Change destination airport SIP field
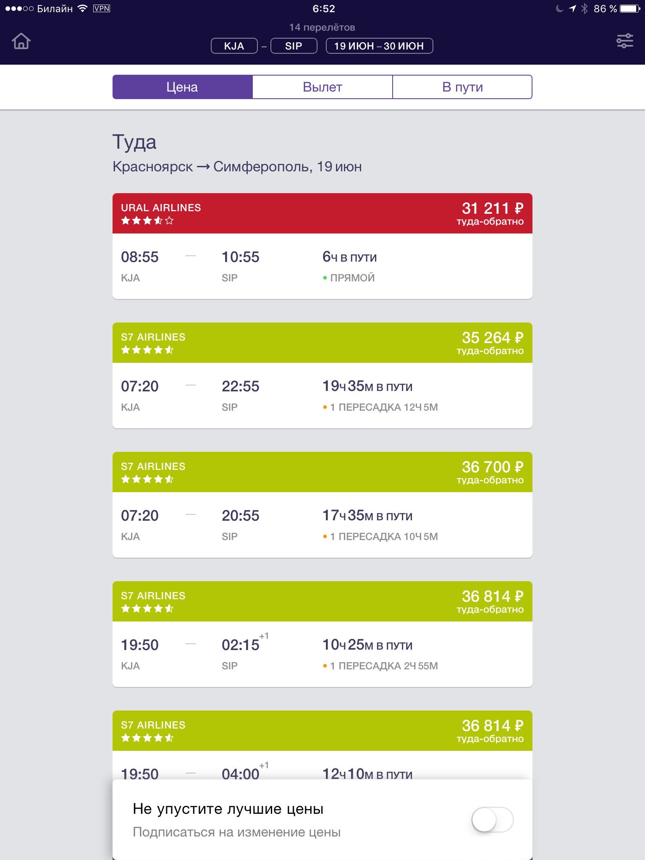 pos(294,46)
